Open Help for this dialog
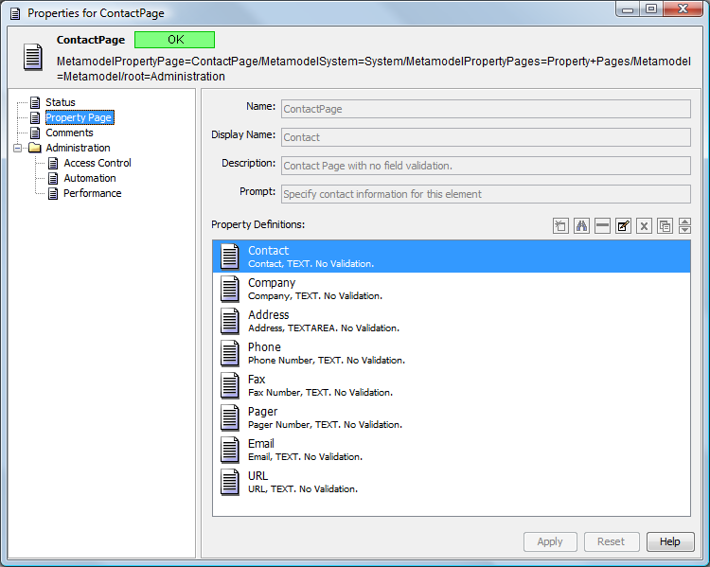Viewport: 710px width, 567px height. 670,541
